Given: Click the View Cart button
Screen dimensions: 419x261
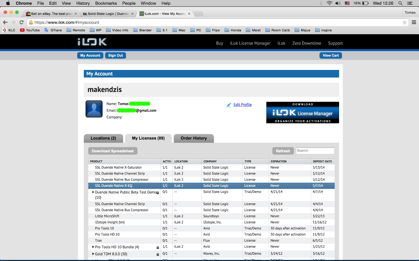Looking at the screenshot, I should [331, 55].
